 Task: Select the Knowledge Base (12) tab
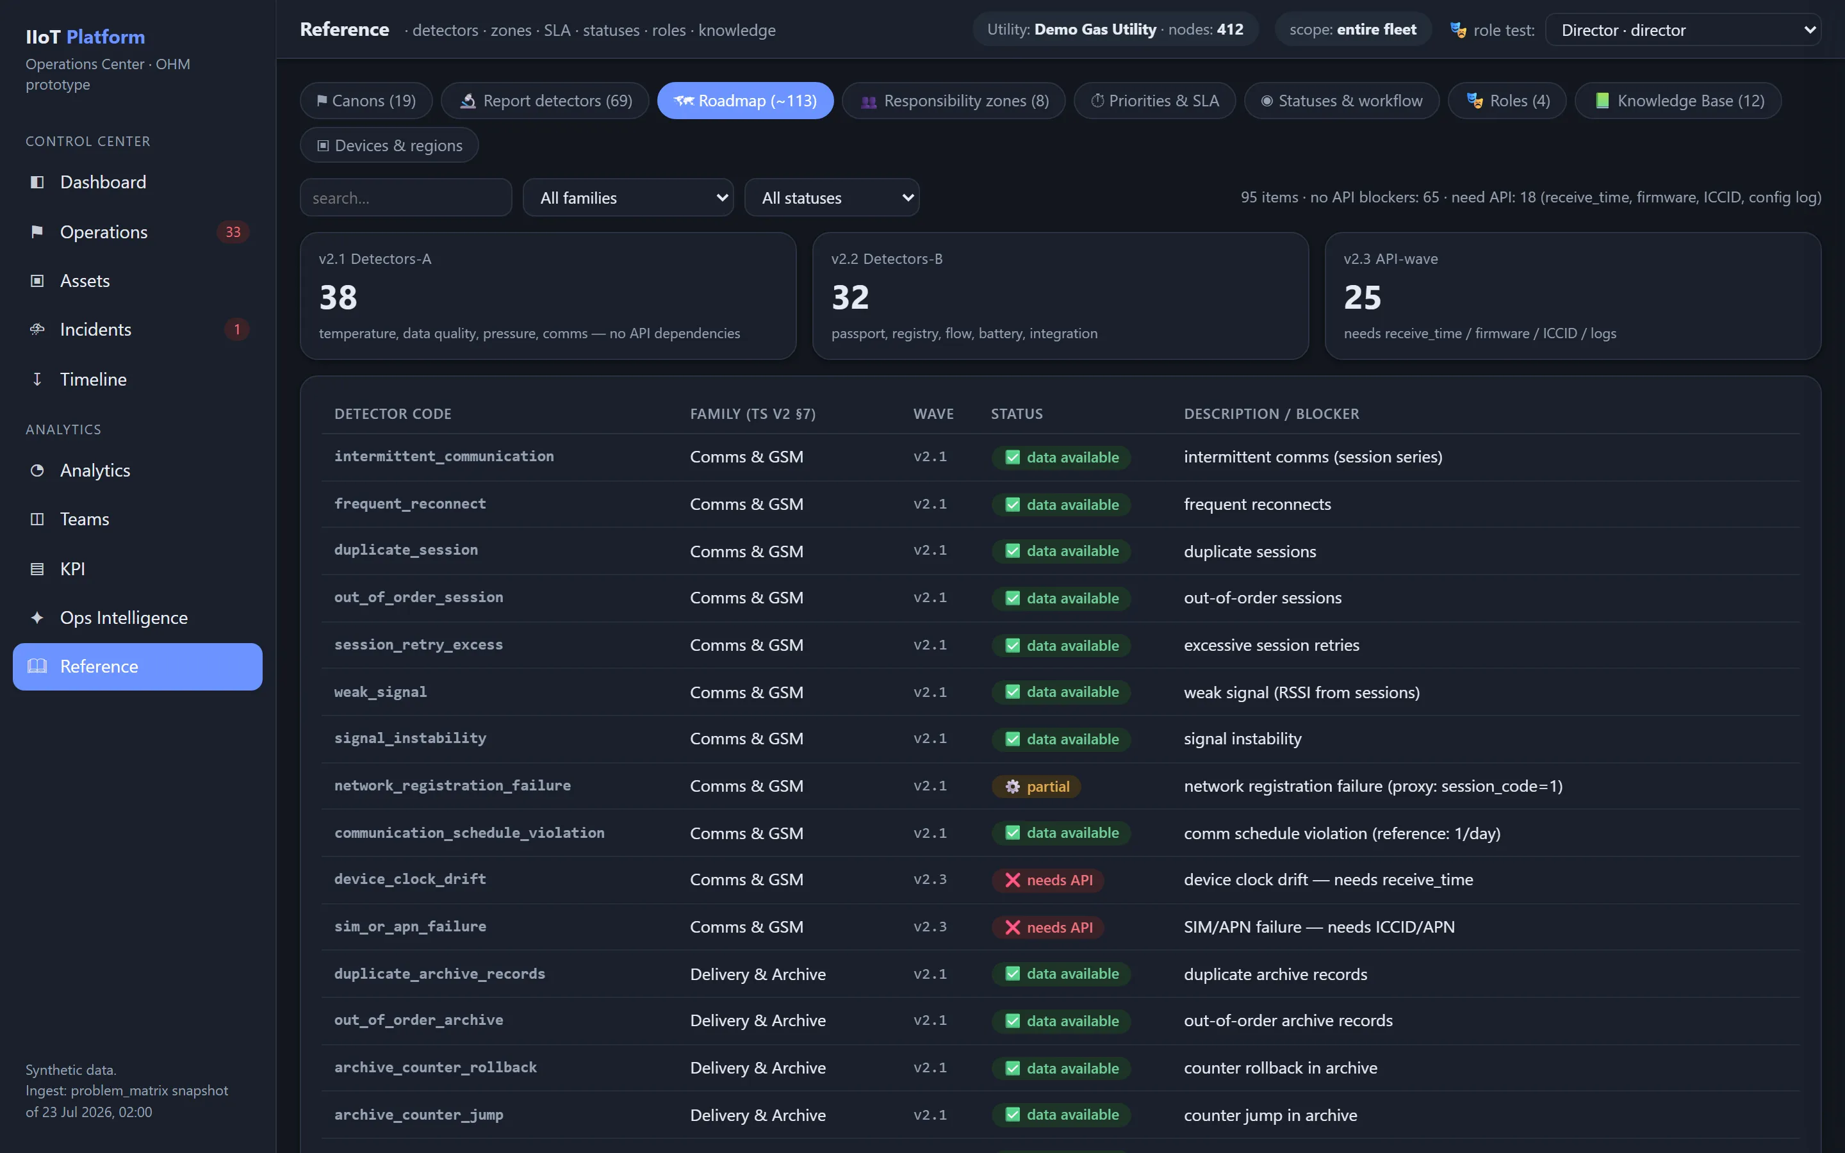[x=1678, y=101]
